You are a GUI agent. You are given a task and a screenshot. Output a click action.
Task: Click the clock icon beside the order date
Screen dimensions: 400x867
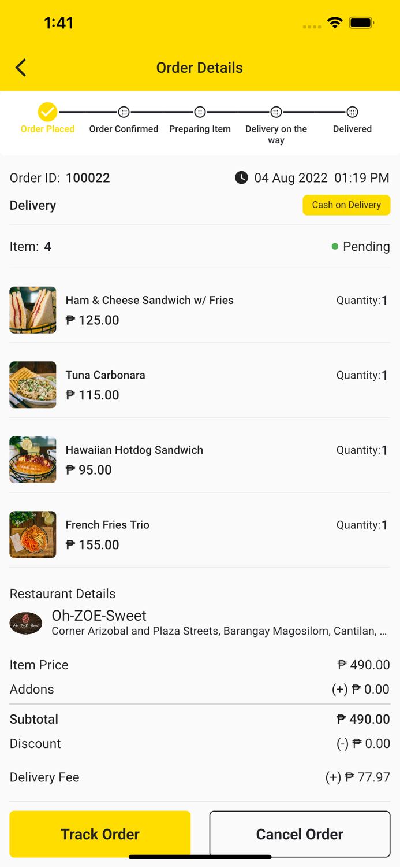click(x=241, y=178)
